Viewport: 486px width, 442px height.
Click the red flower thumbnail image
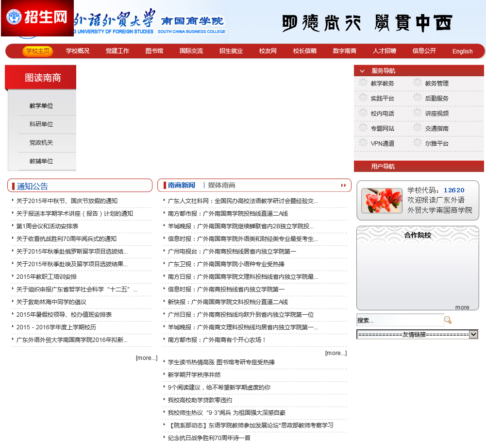tap(382, 200)
